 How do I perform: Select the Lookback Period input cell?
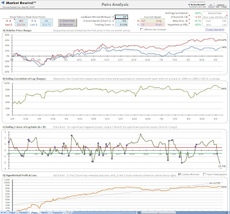(x=121, y=17)
